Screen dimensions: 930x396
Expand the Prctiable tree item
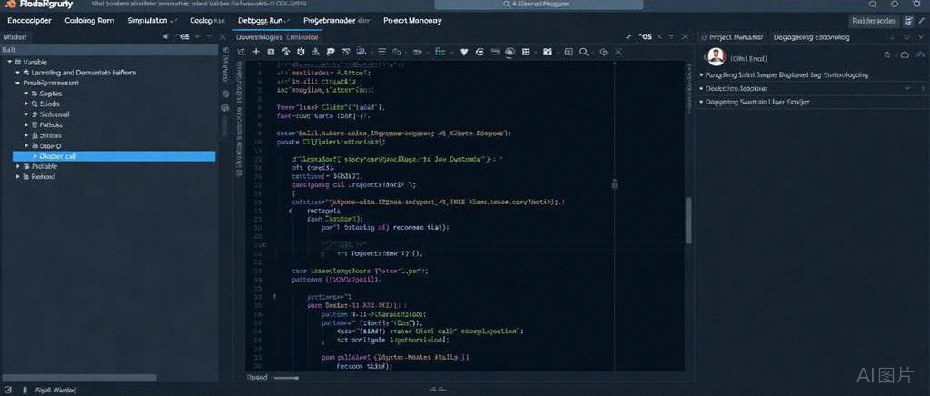pyautogui.click(x=19, y=166)
